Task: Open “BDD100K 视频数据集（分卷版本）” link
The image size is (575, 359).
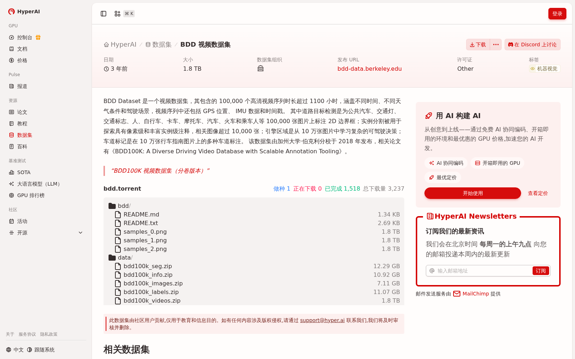Action: [x=160, y=171]
